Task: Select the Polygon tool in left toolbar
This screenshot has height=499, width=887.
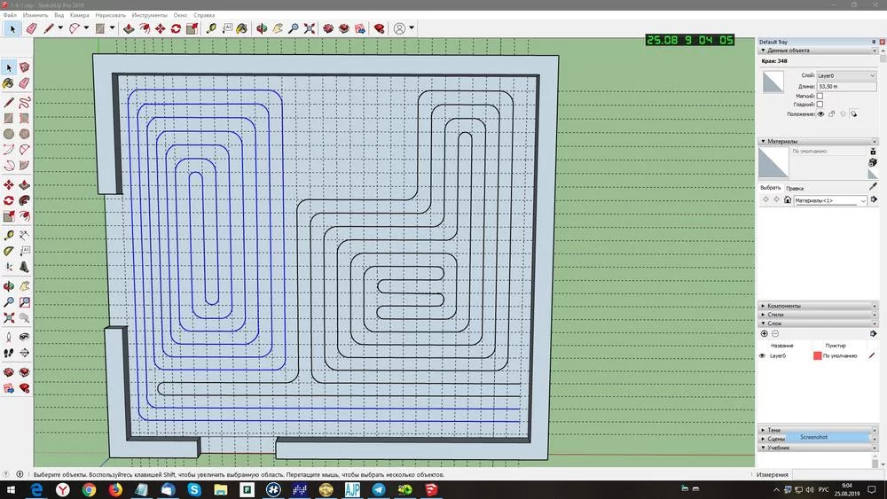Action: [24, 134]
